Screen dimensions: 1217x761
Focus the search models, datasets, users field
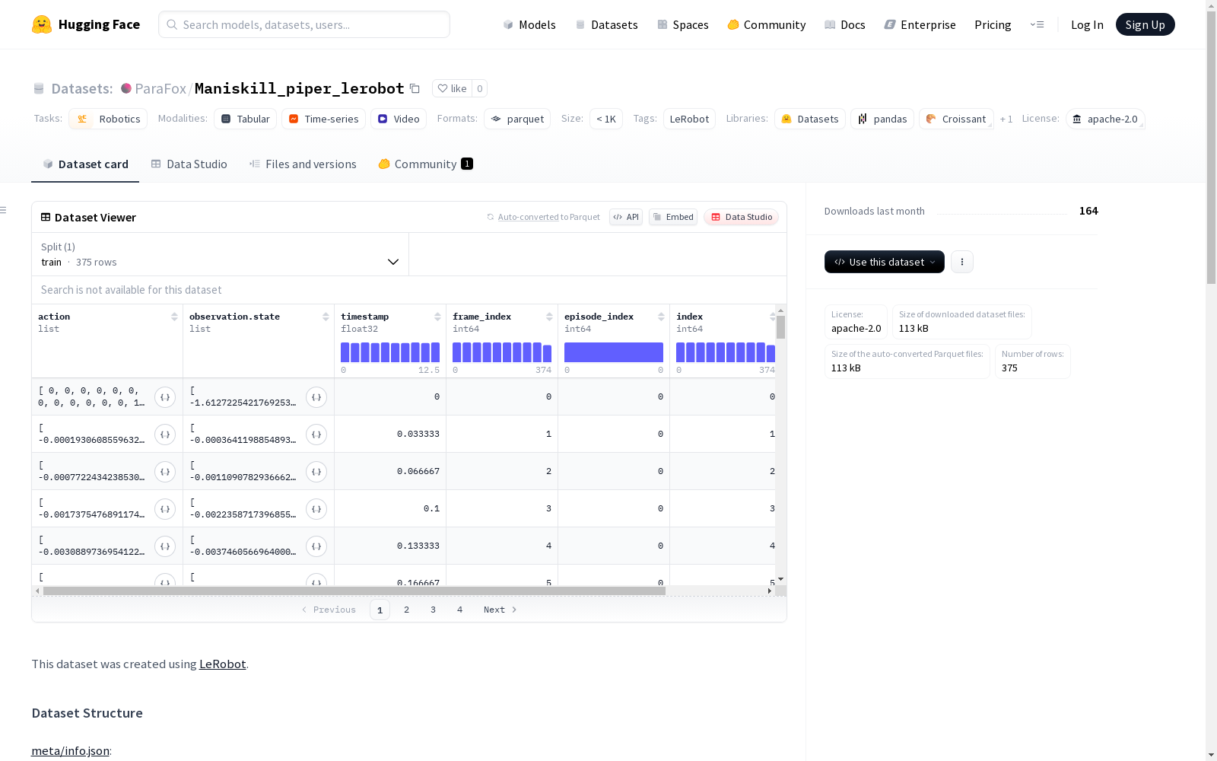pos(304,24)
